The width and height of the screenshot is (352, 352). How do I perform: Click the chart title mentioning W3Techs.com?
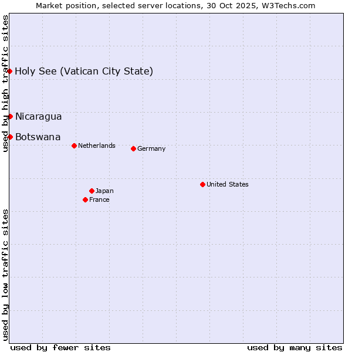point(175,5)
